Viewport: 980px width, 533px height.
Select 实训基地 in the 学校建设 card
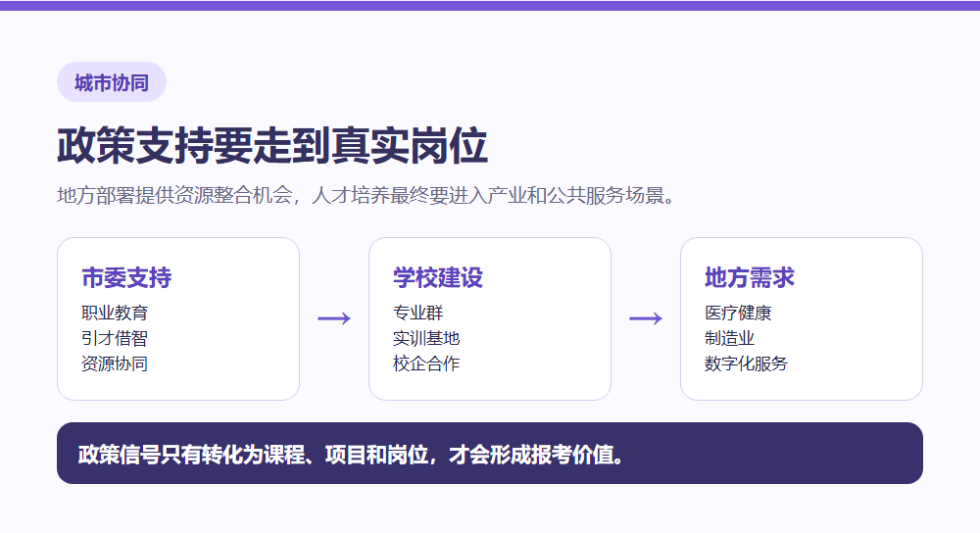click(425, 338)
